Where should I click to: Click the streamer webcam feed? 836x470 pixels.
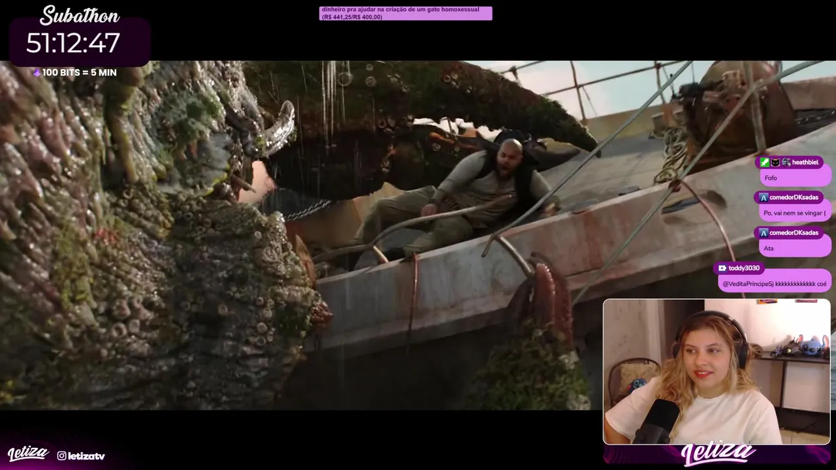716,371
